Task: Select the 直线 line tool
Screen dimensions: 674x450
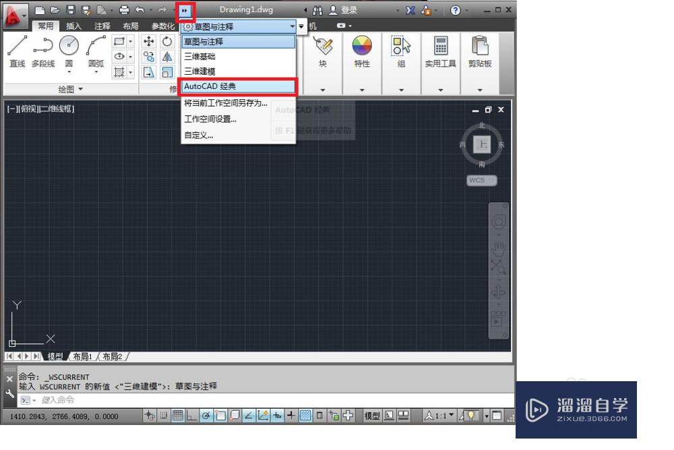Action: [18, 52]
